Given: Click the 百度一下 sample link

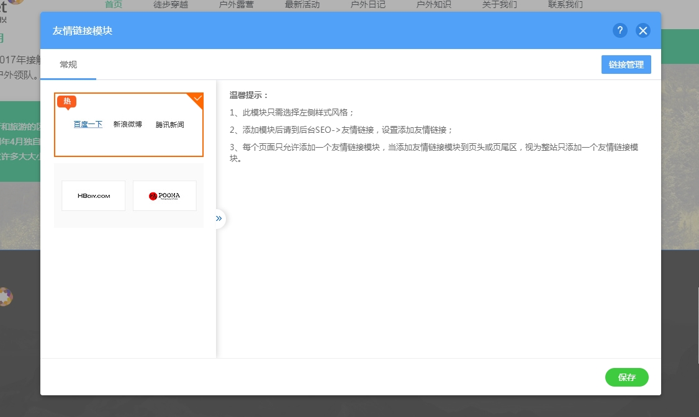Looking at the screenshot, I should [88, 125].
